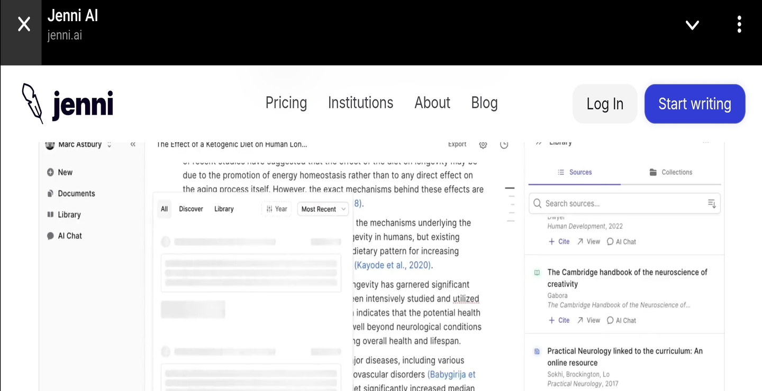Collapse the Library panel double-chevron
The image size is (762, 391).
539,143
